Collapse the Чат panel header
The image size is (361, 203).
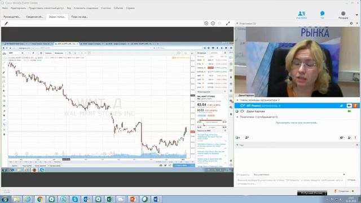(237, 145)
